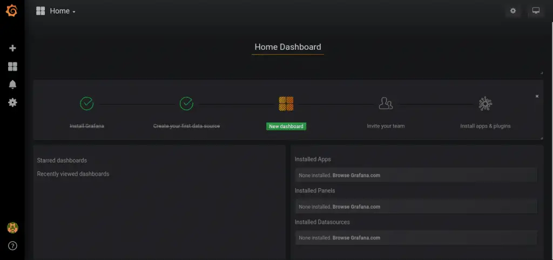
Task: Open the Create plus menu in sidebar
Action: [x=13, y=48]
